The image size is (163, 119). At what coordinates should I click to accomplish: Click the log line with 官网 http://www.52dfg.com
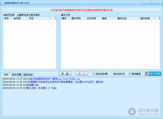(x=41, y=79)
